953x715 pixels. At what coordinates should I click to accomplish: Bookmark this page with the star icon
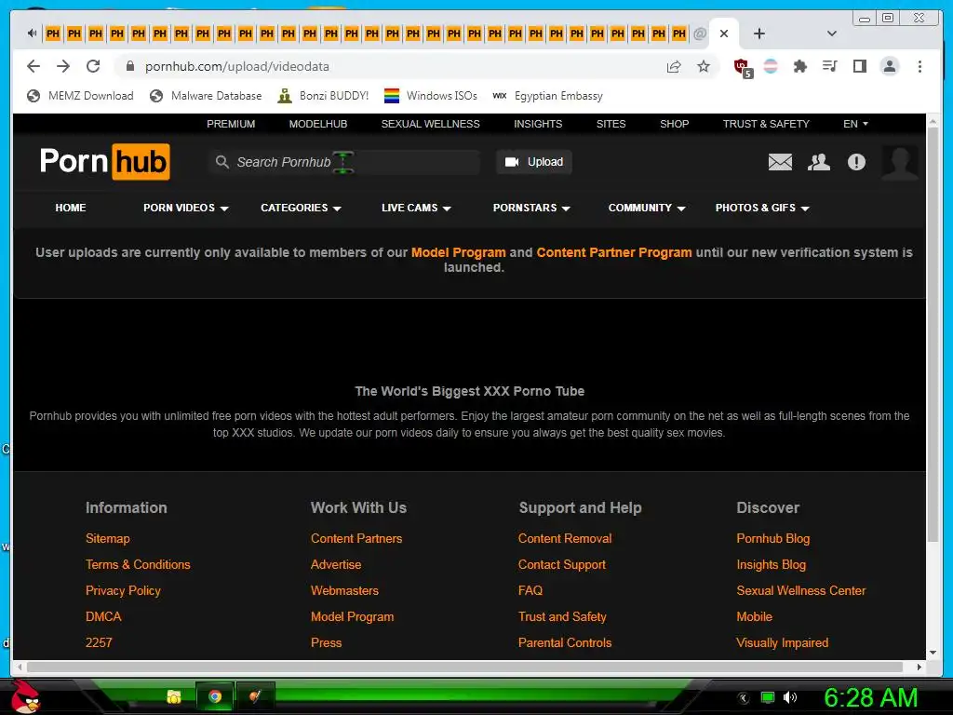704,66
